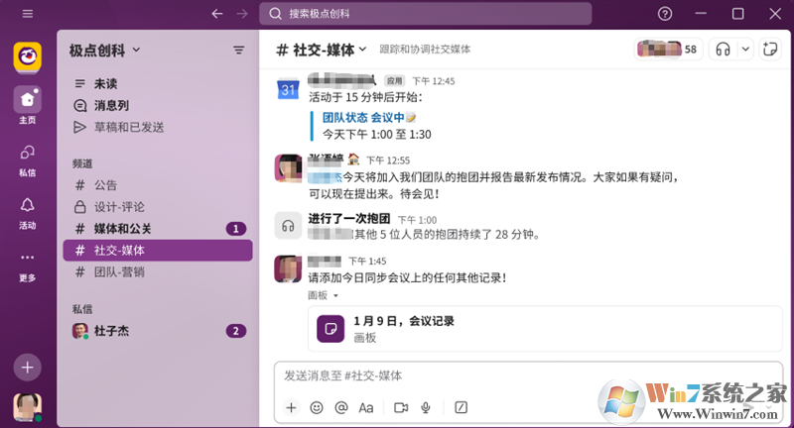794x428 pixels.
Task: Collapse the 私信 section header in sidebar
Action: click(x=82, y=309)
